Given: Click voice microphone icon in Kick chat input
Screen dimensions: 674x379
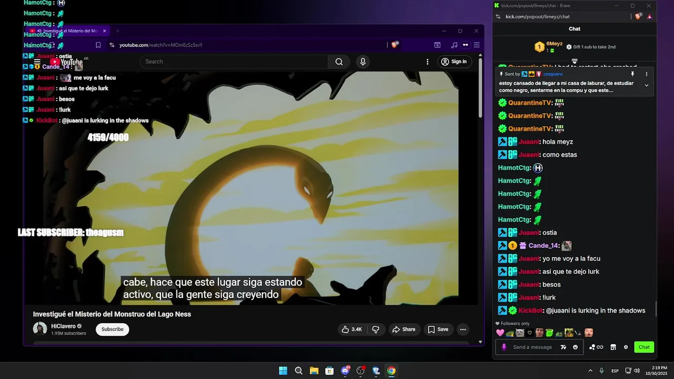Looking at the screenshot, I should (x=504, y=347).
